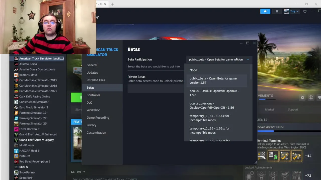Open the Controller section

pyautogui.click(x=102, y=95)
